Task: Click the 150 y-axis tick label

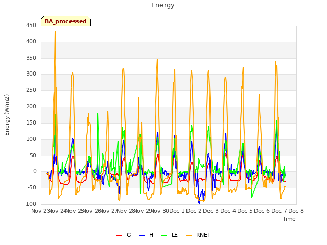Action: pyautogui.click(x=31, y=122)
